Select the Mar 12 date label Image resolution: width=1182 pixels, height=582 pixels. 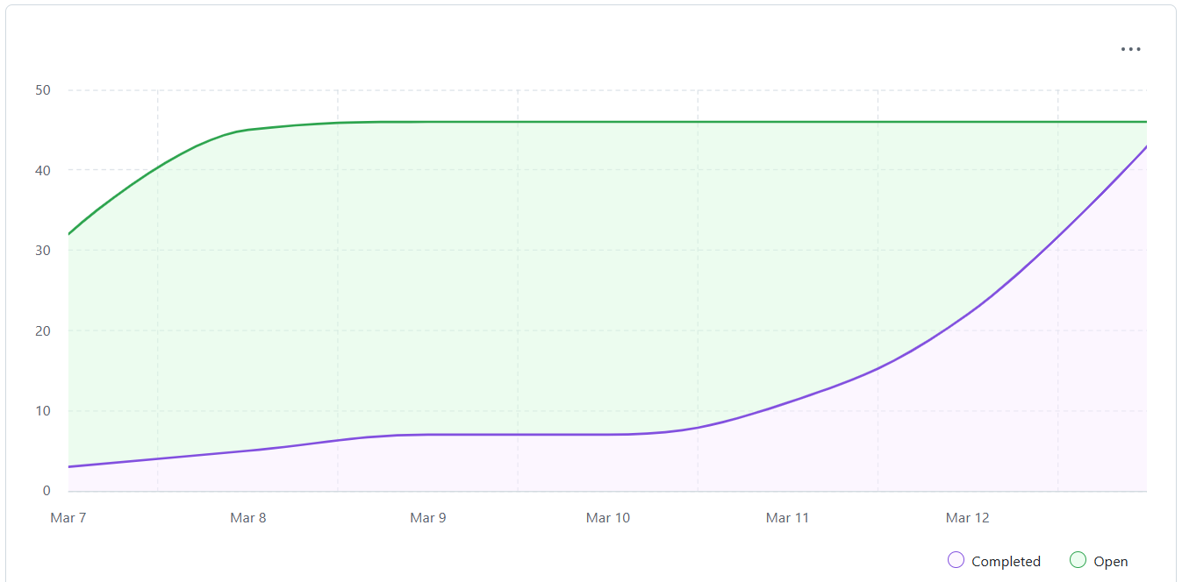[968, 518]
